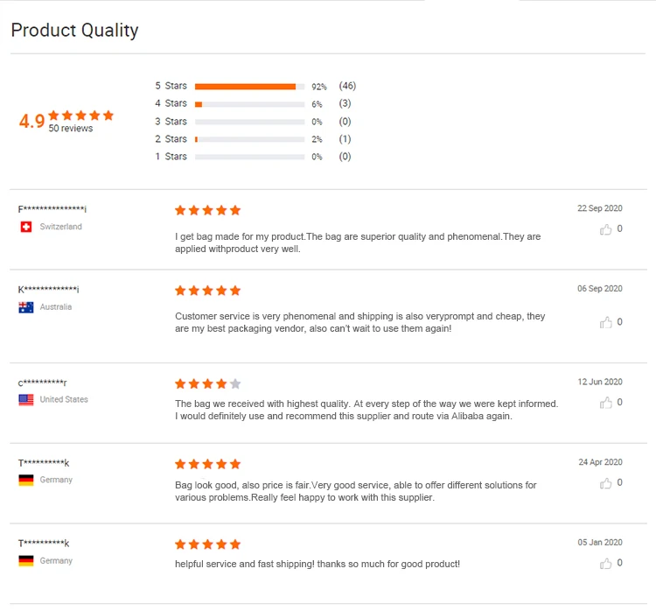Viewport: 656px width, 611px height.
Task: Click the Switzerland flag icon
Action: pos(25,227)
